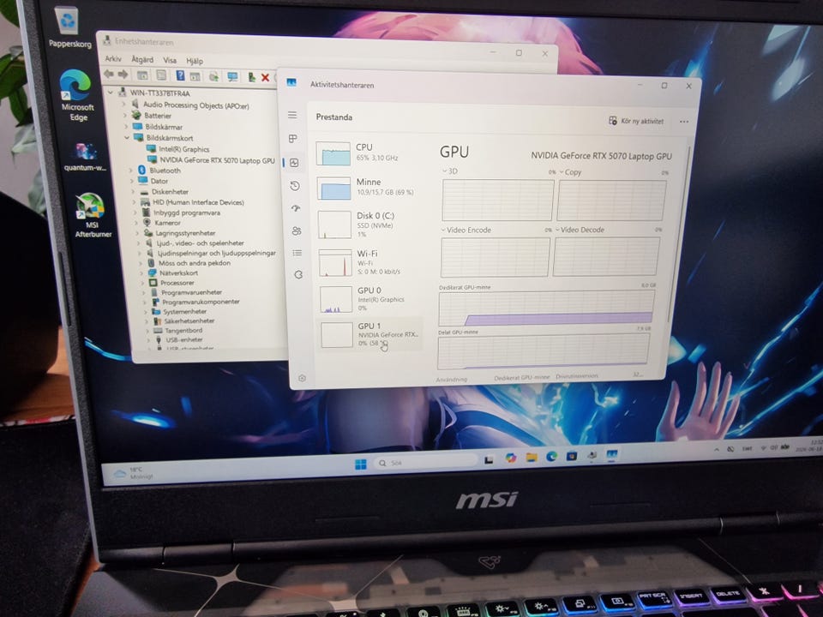Select NVIDIA GeForce RTX 5070 Laptop GPU device
The height and width of the screenshot is (617, 823).
[212, 160]
